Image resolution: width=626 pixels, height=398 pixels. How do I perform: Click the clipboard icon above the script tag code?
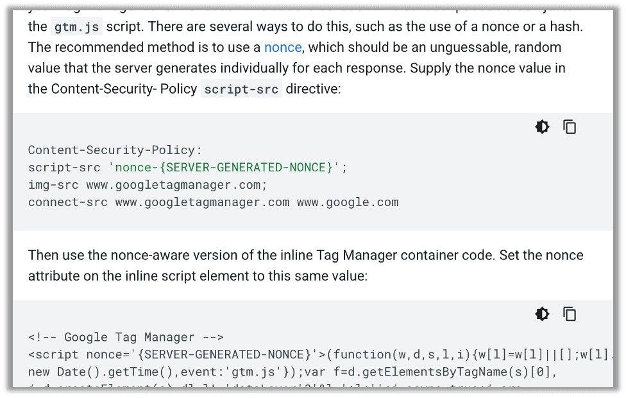[570, 314]
